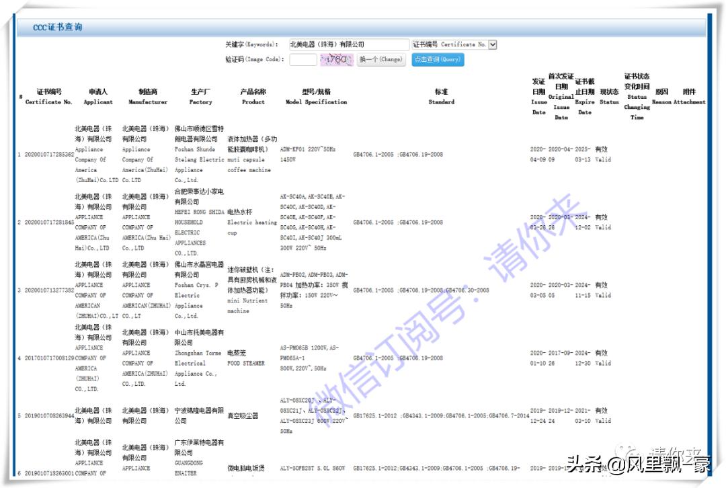Select certificate number 2019010708263944
This screenshot has width=726, height=488.
click(x=49, y=415)
